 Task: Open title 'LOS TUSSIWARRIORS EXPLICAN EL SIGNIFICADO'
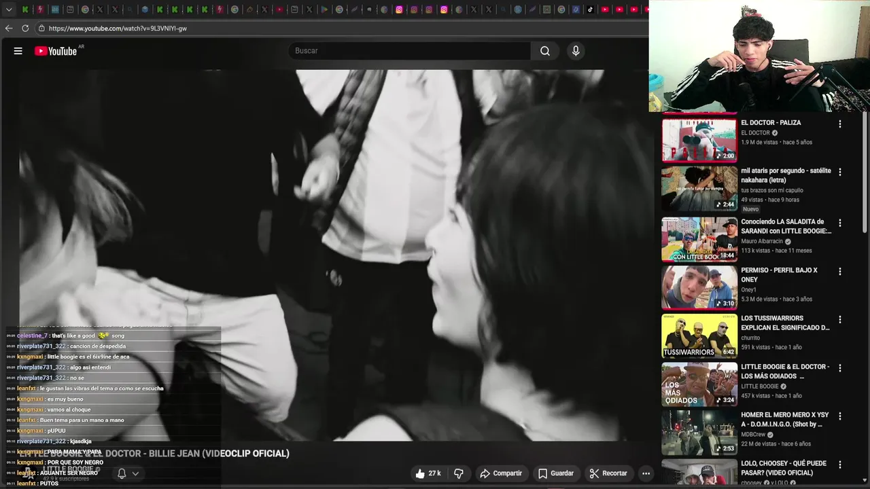(785, 323)
